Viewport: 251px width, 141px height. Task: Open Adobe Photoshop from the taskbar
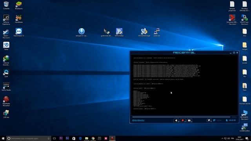67,138
